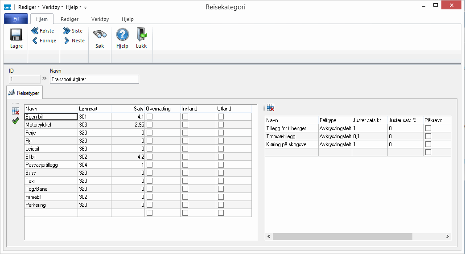Switch to the Verktøy ribbon tab
The height and width of the screenshot is (254, 465).
click(x=100, y=20)
